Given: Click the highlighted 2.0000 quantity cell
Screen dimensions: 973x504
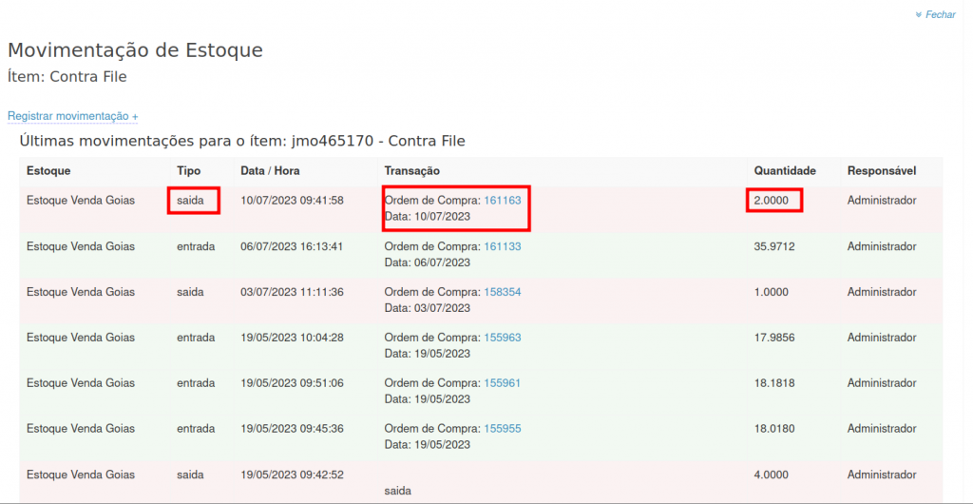Looking at the screenshot, I should 773,201.
